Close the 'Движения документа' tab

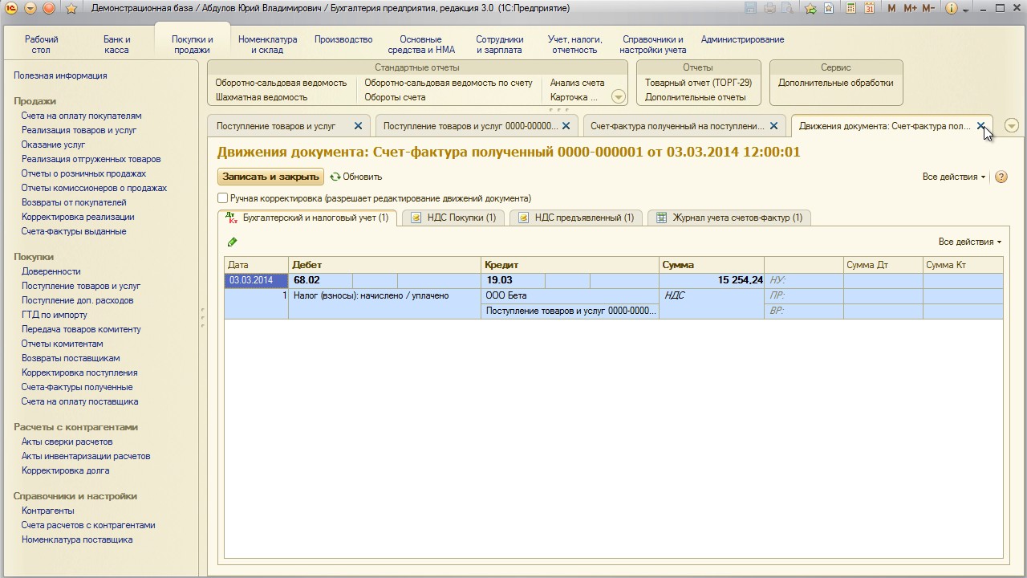point(980,126)
